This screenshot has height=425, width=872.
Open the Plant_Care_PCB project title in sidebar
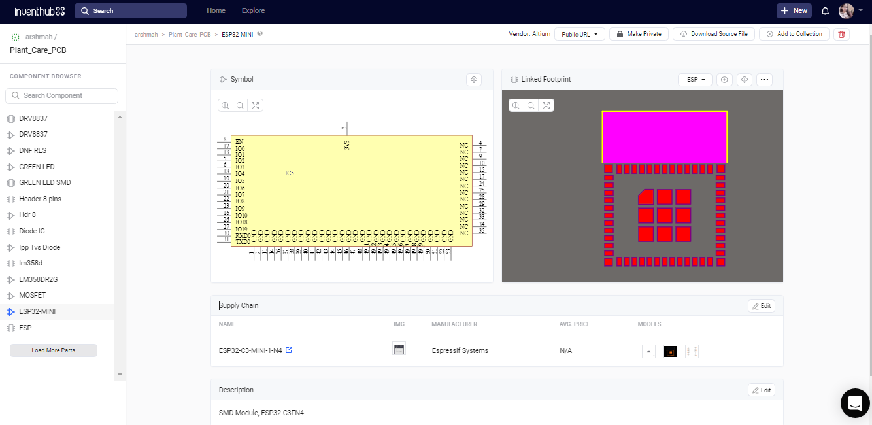(38, 50)
